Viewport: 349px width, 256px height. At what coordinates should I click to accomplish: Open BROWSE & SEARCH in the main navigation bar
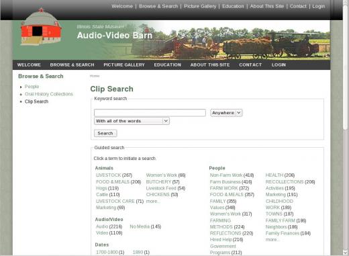pyautogui.click(x=72, y=65)
